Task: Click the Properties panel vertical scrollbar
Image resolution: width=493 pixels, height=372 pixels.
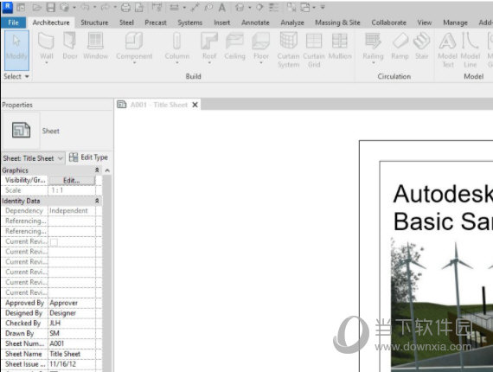Action: coord(107,273)
